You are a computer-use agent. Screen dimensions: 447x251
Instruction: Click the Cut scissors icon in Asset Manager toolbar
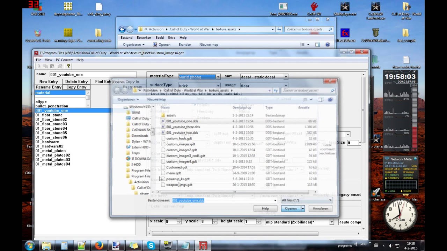point(39,66)
